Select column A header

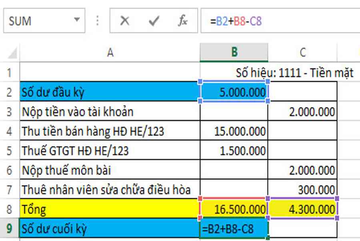pos(110,52)
